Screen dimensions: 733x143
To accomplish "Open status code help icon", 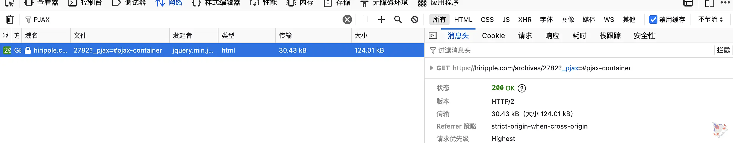I will click(x=522, y=88).
